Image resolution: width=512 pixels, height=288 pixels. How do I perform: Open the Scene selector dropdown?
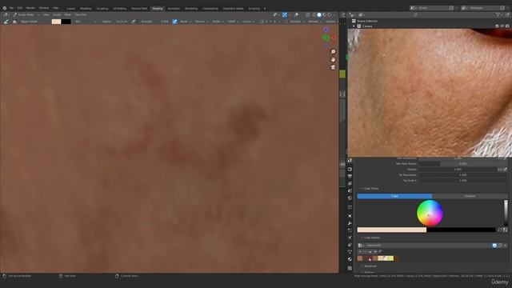tap(413, 8)
